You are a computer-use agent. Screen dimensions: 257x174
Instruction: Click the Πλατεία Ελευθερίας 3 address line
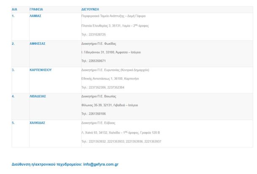pyautogui.click(x=115, y=26)
